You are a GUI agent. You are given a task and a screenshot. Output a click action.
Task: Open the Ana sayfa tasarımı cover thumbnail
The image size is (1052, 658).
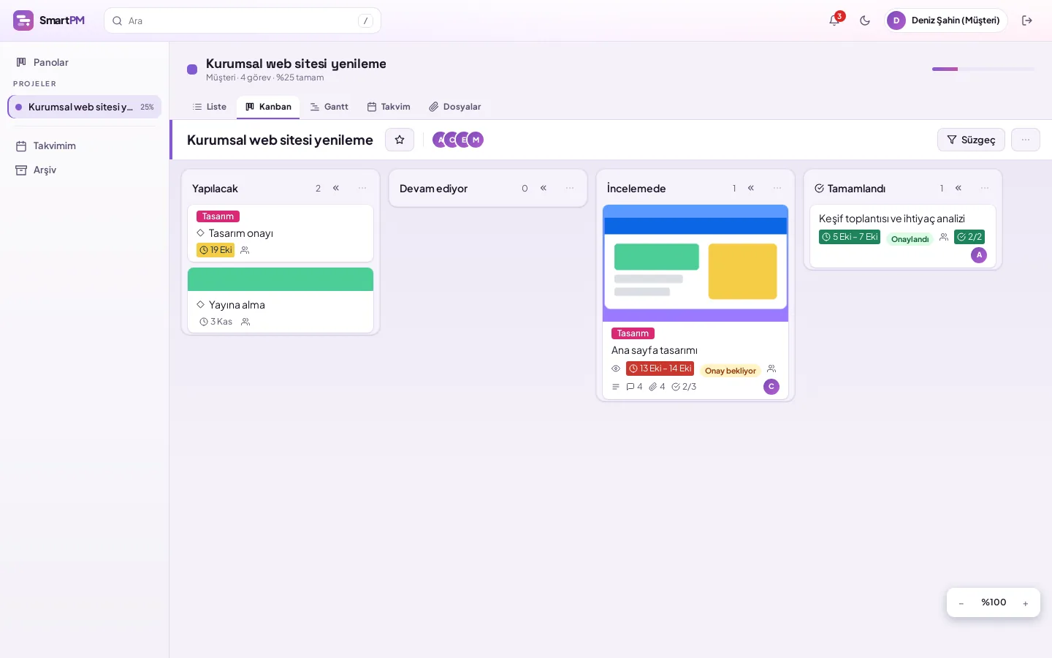695,263
